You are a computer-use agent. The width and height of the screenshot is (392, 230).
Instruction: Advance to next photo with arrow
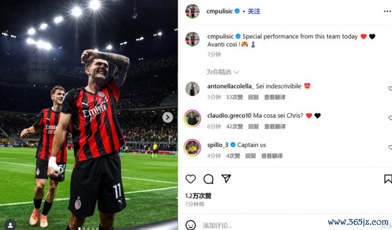(167, 117)
